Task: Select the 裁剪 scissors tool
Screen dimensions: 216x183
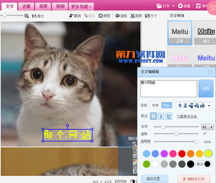Action: pos(136,16)
